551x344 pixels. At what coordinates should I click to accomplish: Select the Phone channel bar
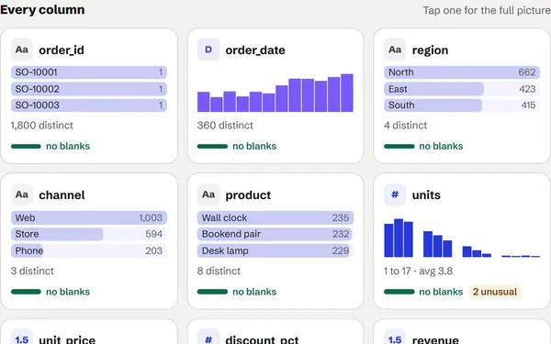(x=89, y=250)
